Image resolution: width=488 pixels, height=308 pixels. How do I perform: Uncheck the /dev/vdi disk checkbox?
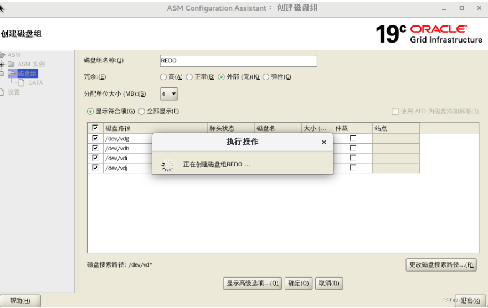click(95, 158)
